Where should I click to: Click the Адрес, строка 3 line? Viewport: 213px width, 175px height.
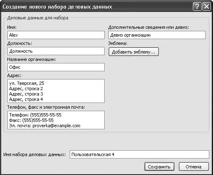click(26, 94)
